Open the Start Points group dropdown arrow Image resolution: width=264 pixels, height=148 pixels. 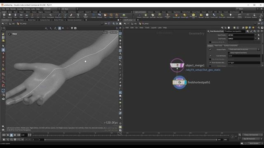point(256,35)
